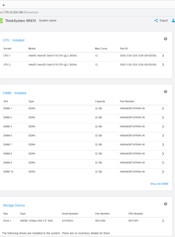Expand DIMM 7 row details
The height and width of the screenshot is (237, 175).
click(x=163, y=145)
